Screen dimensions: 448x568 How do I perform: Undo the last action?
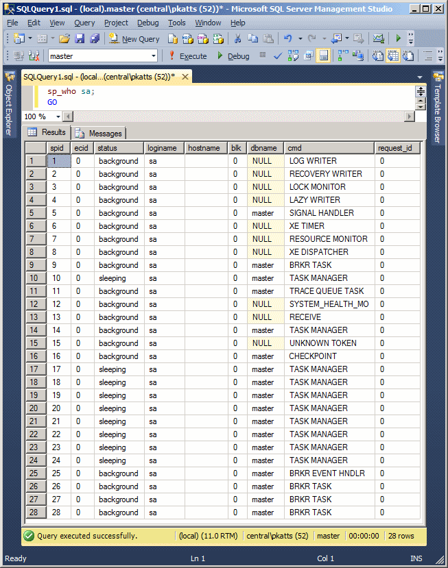[288, 38]
